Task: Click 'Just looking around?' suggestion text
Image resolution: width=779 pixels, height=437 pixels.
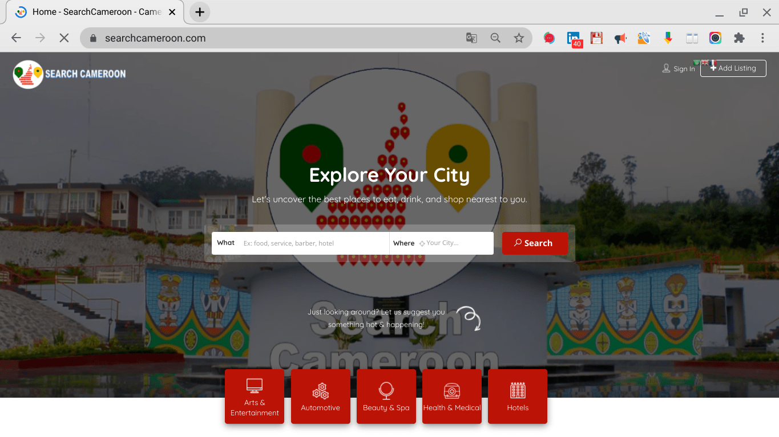Action: (376, 318)
